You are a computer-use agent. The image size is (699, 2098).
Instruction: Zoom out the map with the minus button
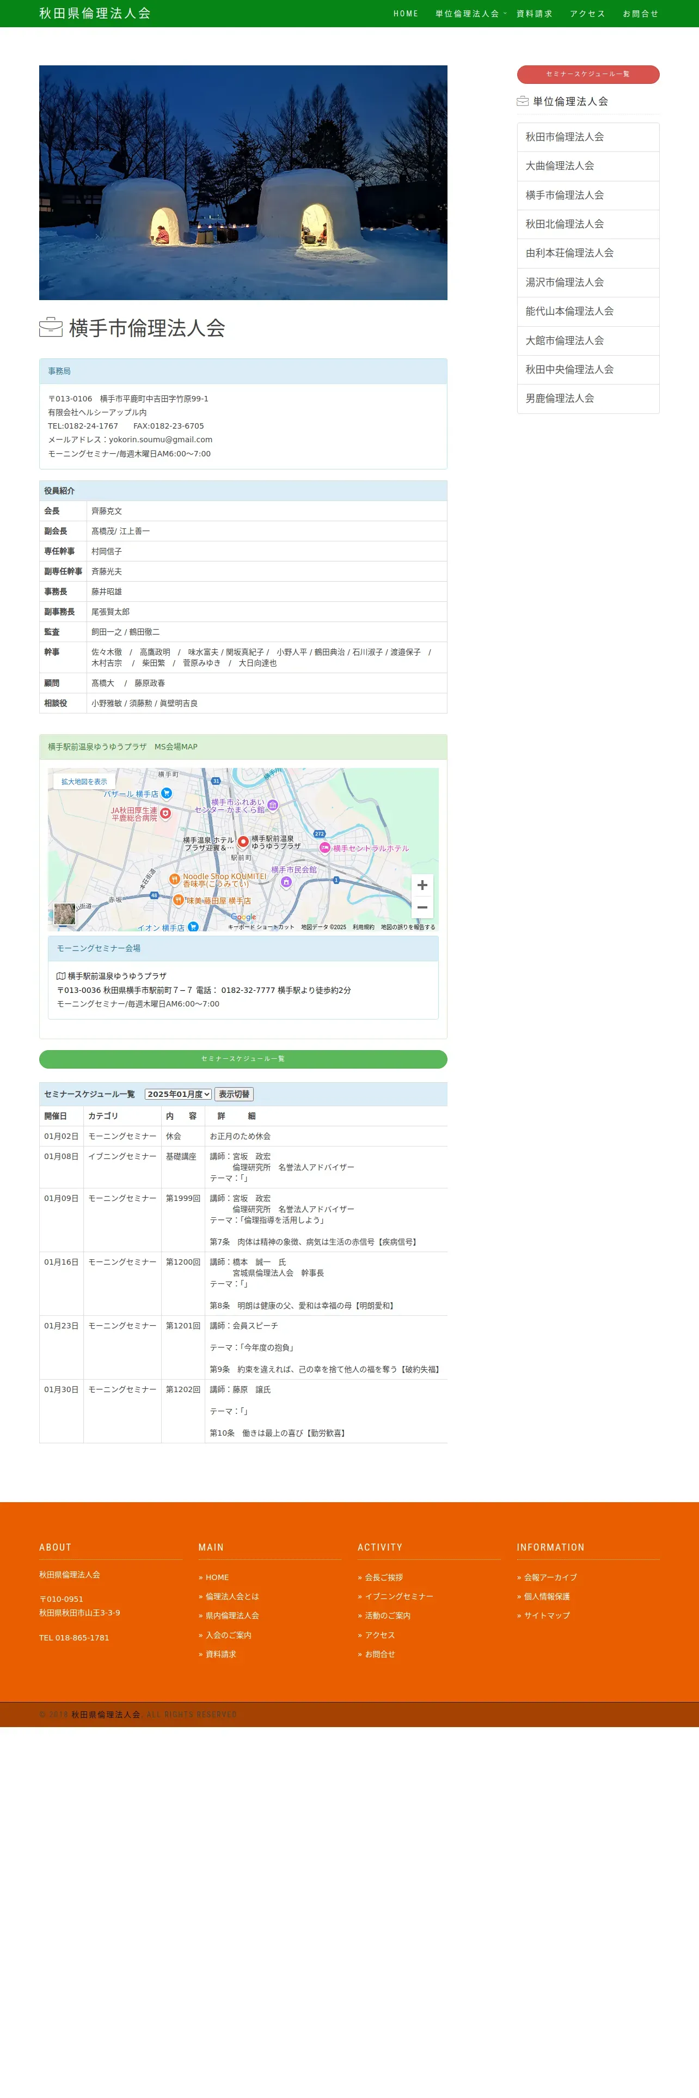tap(421, 907)
